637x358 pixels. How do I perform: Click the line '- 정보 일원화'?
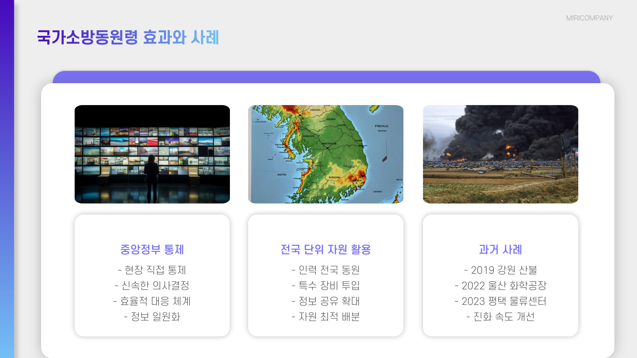(152, 317)
